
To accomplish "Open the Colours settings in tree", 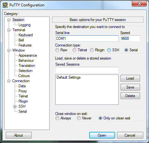I will click(x=24, y=76).
